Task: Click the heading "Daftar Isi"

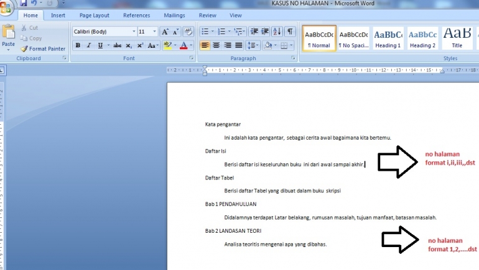Action: [x=216, y=151]
